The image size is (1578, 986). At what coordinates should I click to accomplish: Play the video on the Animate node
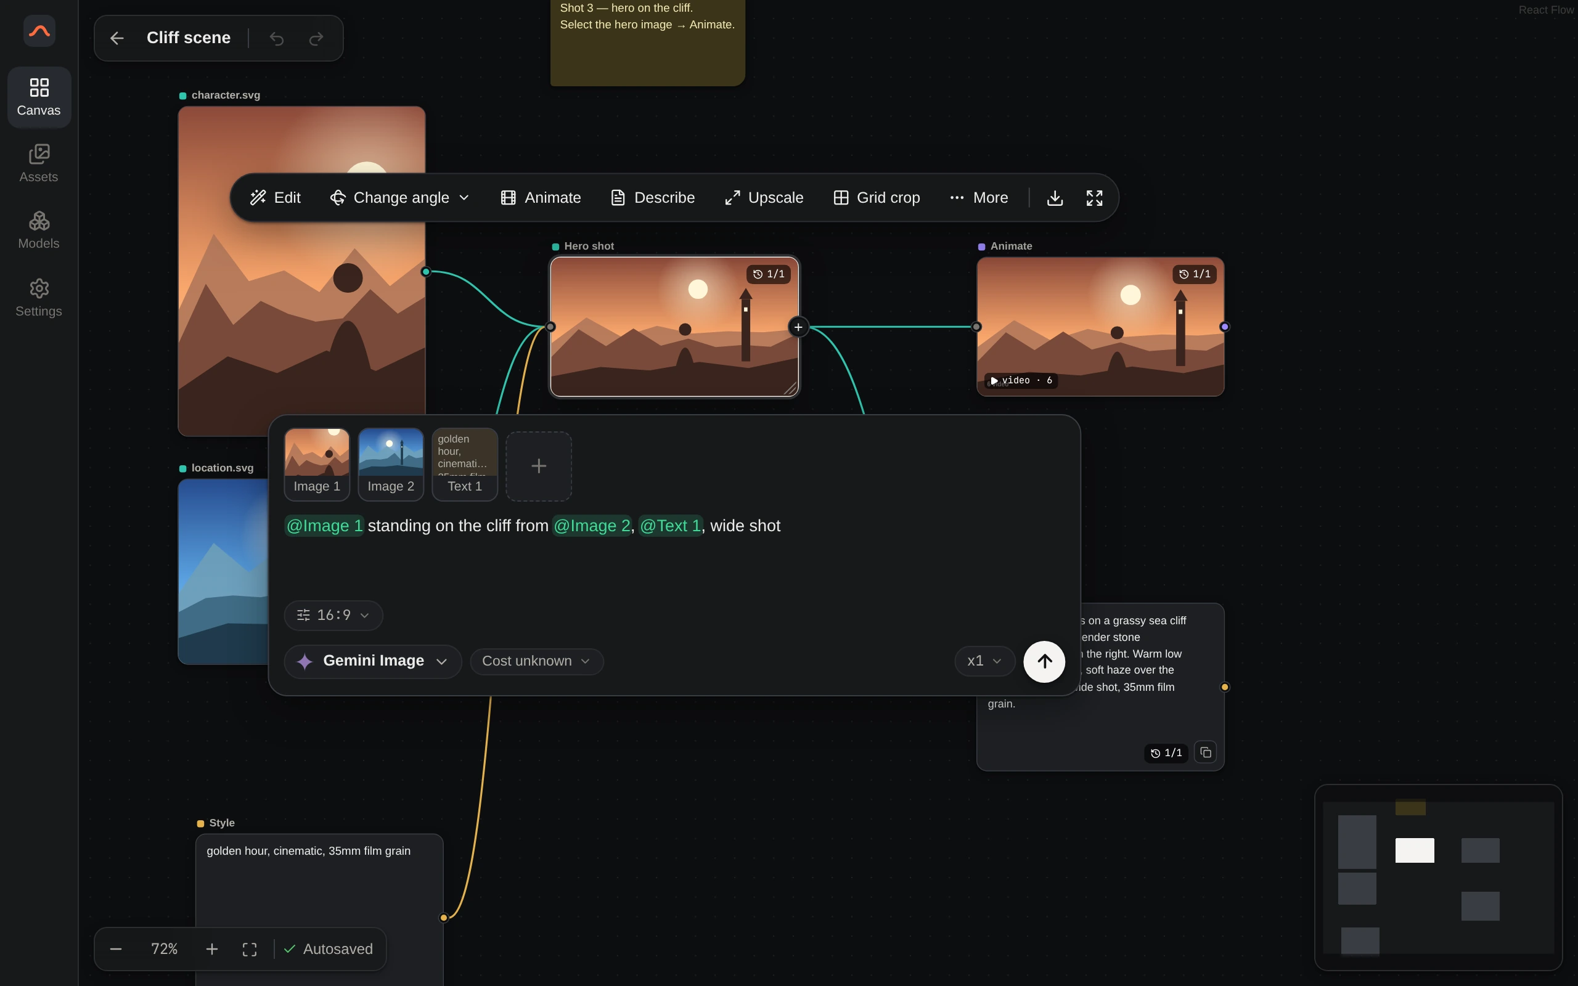point(994,380)
